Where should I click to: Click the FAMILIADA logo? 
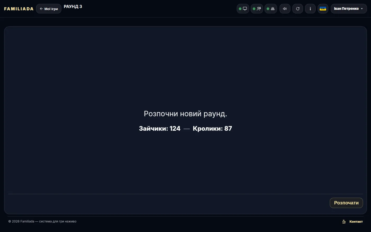(19, 9)
